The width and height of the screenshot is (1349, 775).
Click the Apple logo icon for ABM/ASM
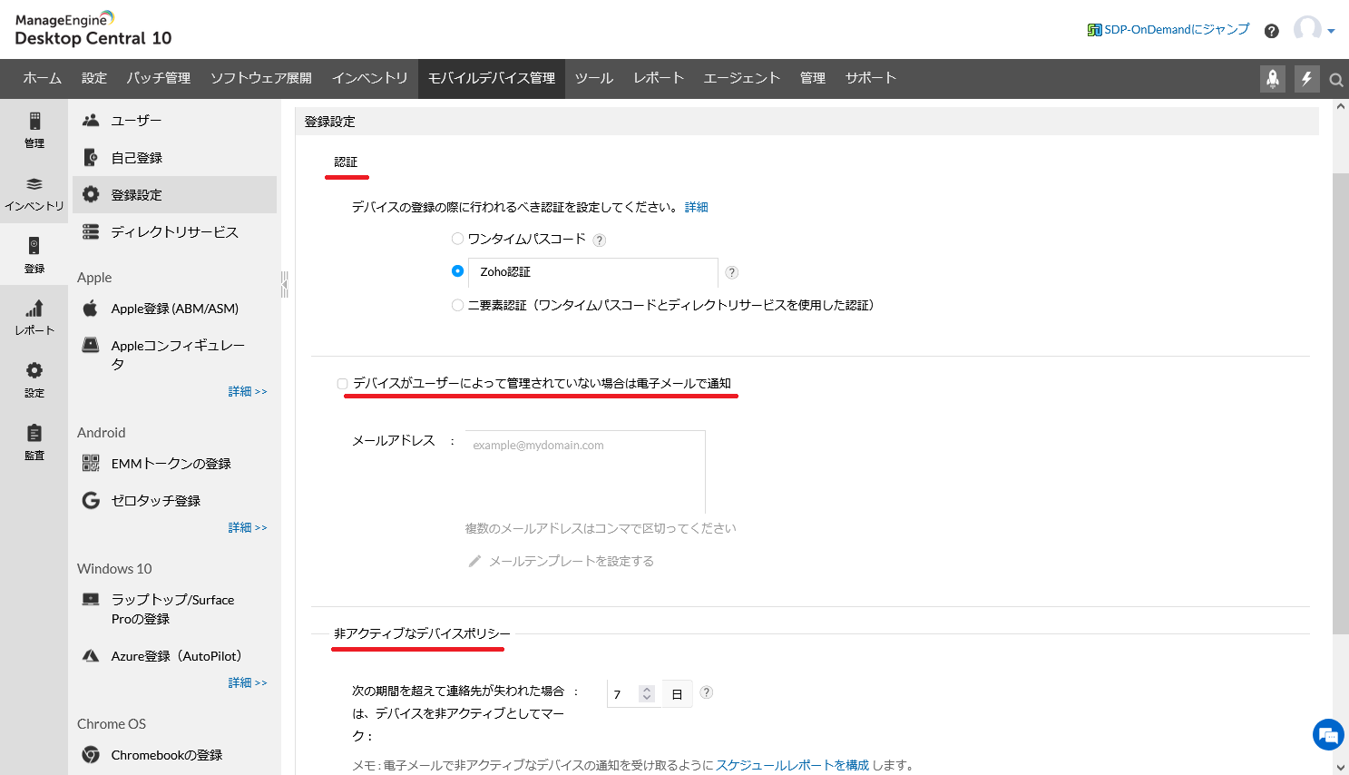91,309
